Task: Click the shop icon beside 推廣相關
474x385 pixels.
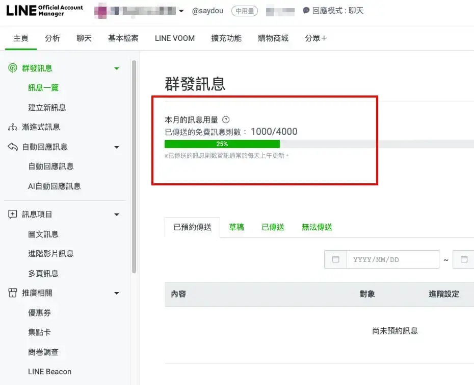Action: click(x=13, y=293)
